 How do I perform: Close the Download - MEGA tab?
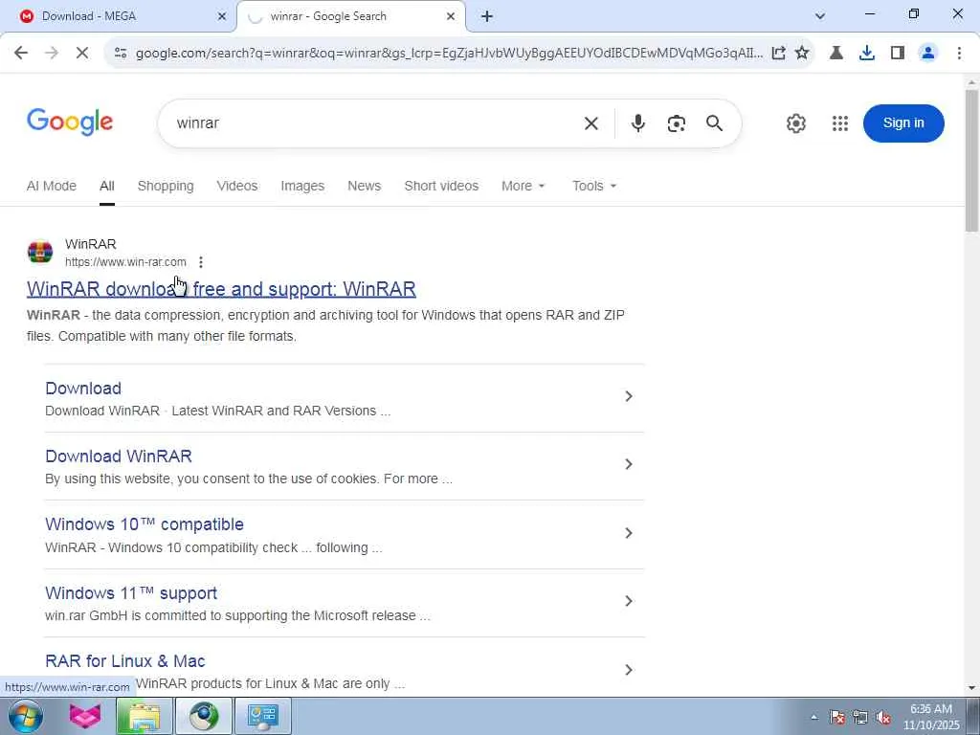click(x=221, y=16)
